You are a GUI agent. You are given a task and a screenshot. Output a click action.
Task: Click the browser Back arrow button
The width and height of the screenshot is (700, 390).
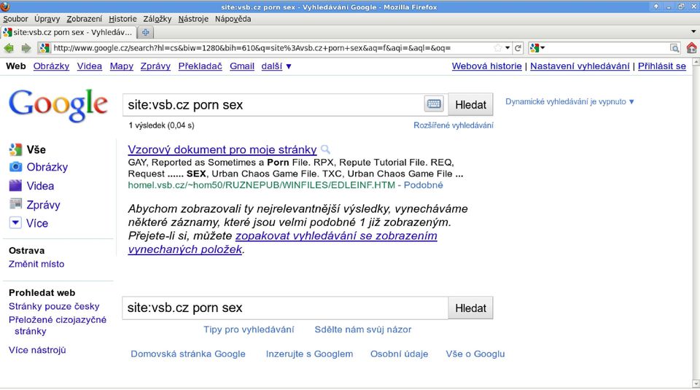tap(9, 47)
